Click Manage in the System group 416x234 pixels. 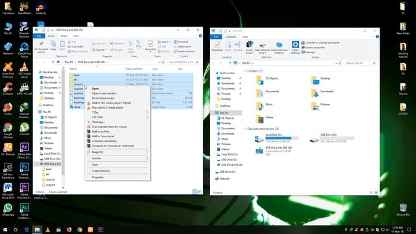(x=308, y=52)
